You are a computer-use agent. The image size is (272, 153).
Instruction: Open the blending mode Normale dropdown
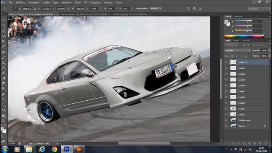(237, 51)
